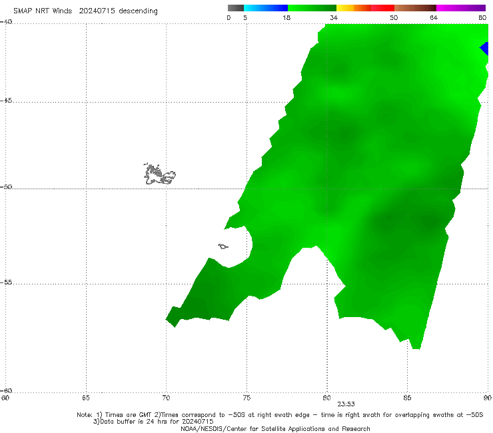Click the latitude label -45 on left axis
Image resolution: width=493 pixels, height=433 pixels.
click(x=6, y=101)
